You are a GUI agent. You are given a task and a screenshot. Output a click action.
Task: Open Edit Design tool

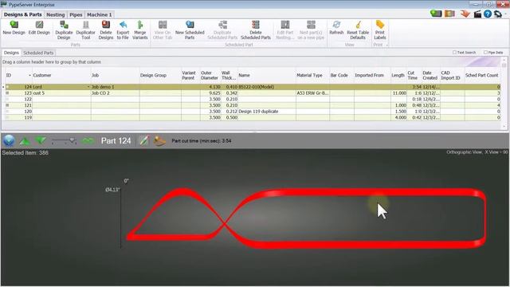pos(39,28)
